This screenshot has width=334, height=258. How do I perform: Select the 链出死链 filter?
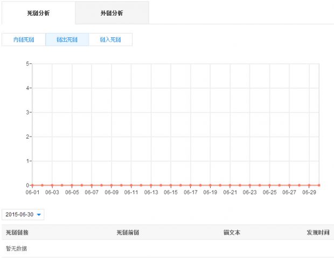tap(67, 39)
